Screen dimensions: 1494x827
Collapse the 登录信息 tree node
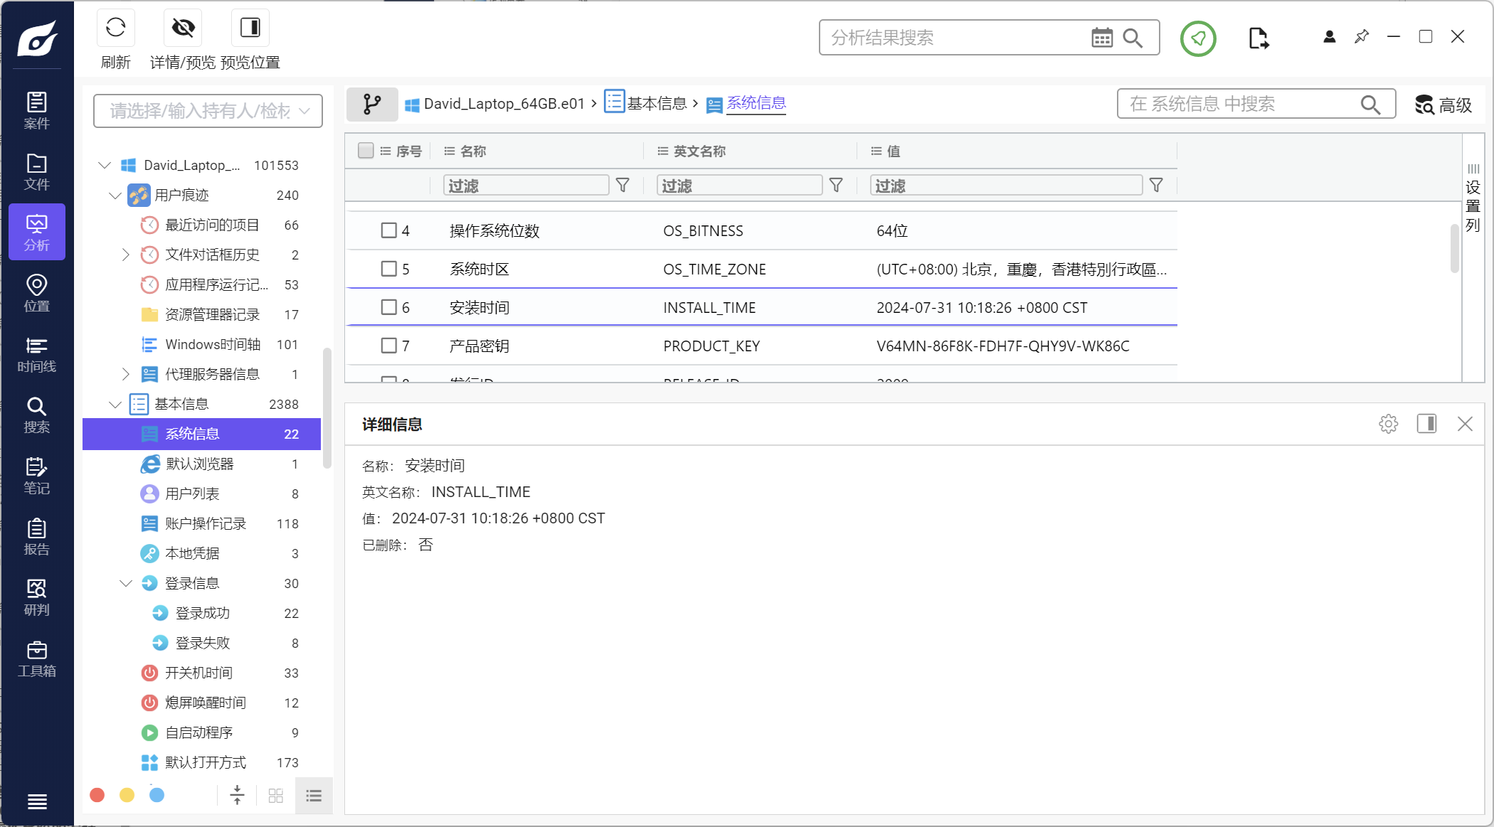[x=126, y=583]
